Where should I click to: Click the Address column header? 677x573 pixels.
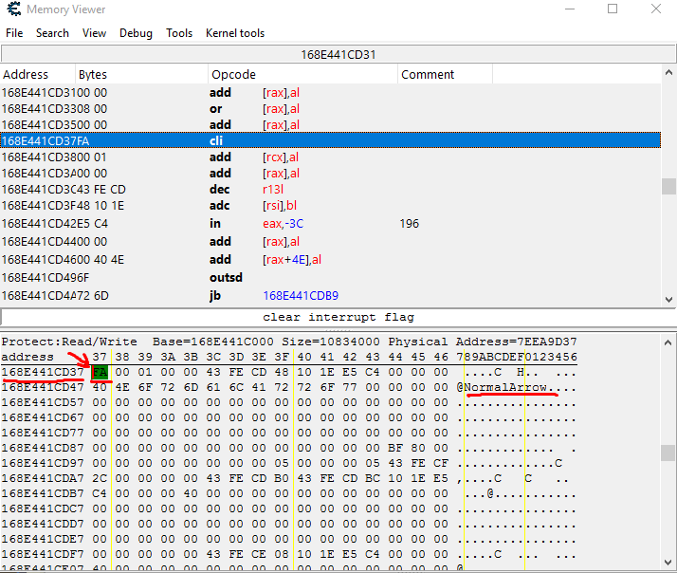pos(38,74)
